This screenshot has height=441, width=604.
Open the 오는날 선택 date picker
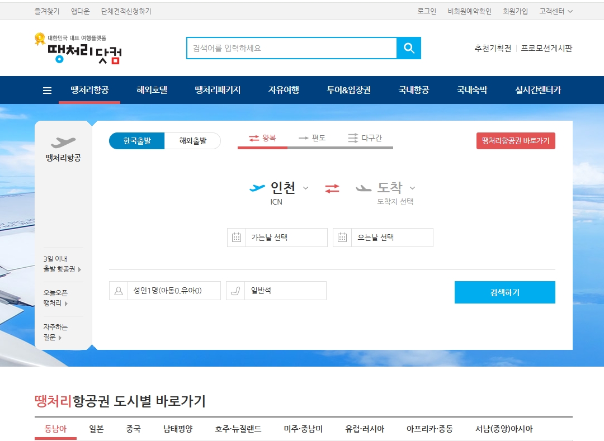(383, 238)
